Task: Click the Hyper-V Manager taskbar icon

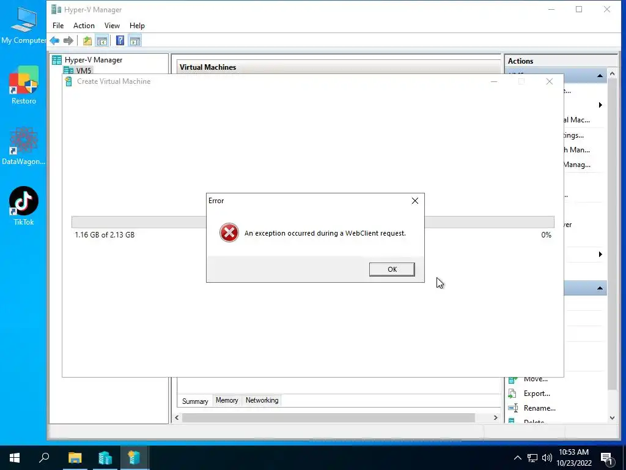Action: point(105,458)
